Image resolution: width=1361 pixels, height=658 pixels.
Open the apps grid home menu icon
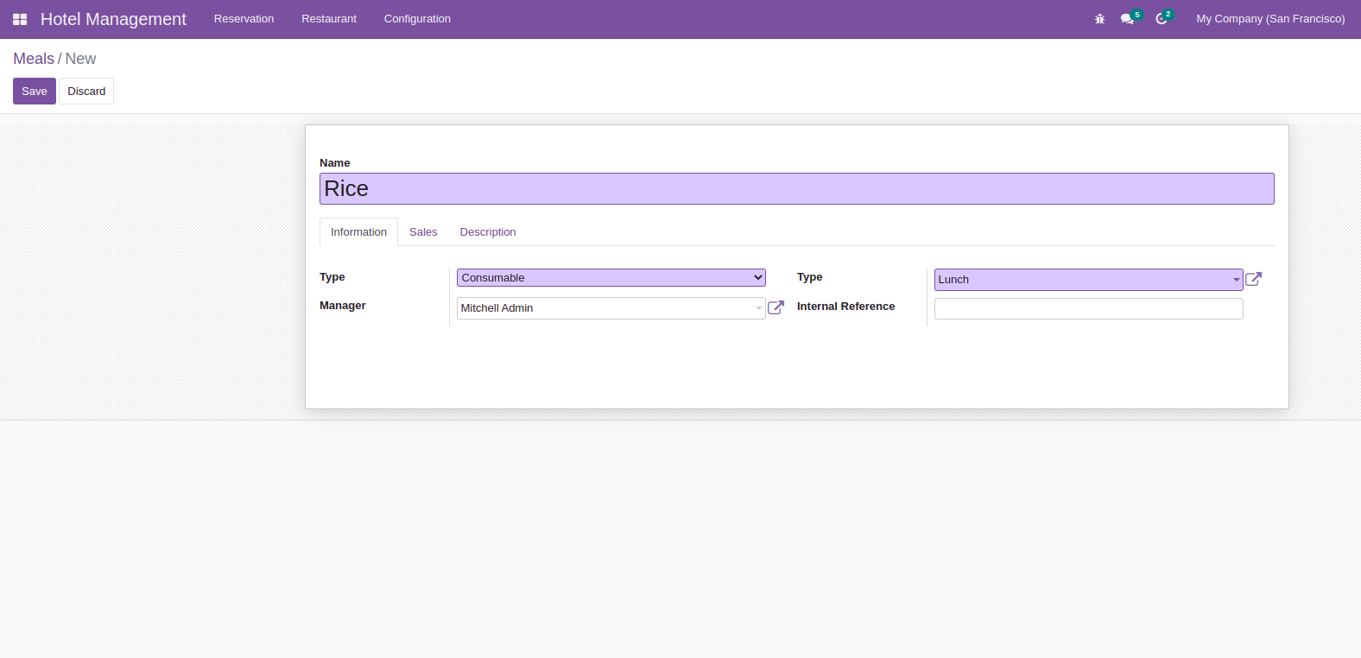(x=20, y=19)
